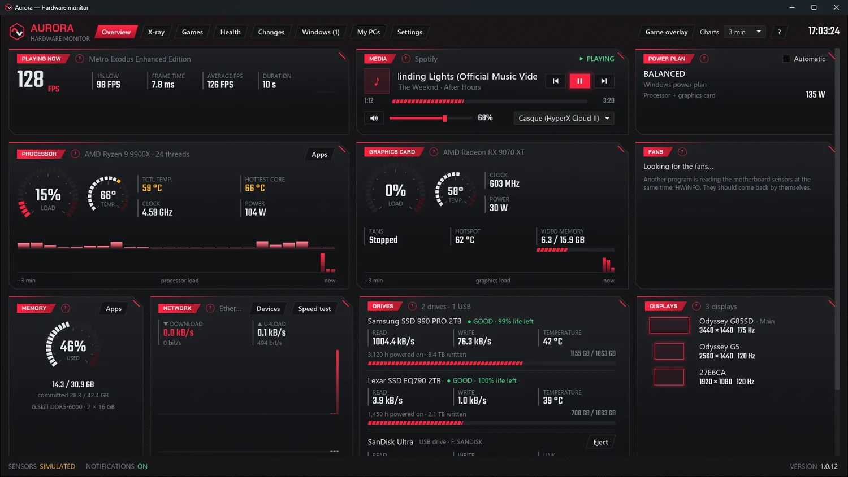
Task: Click the Processor panel help icon
Action: [75, 154]
